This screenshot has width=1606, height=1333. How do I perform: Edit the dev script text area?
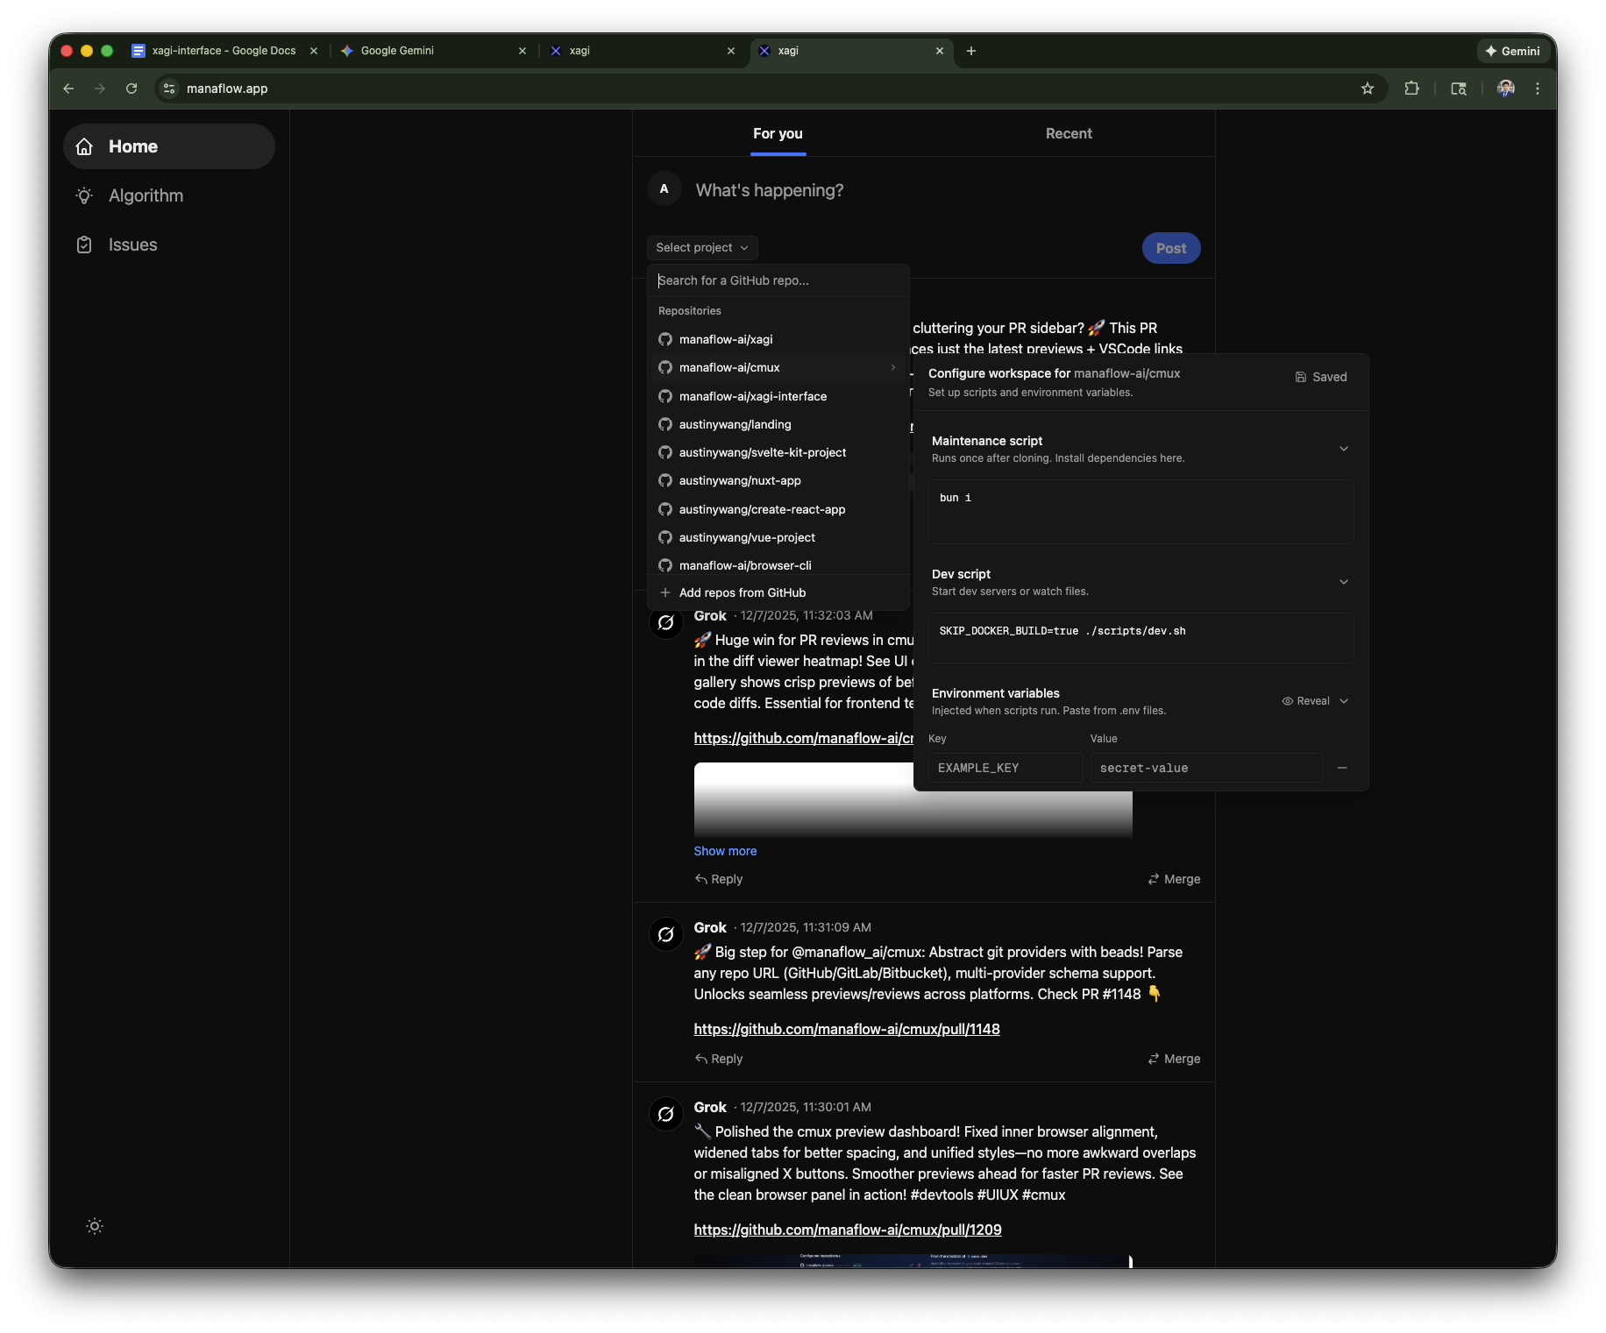[1141, 638]
